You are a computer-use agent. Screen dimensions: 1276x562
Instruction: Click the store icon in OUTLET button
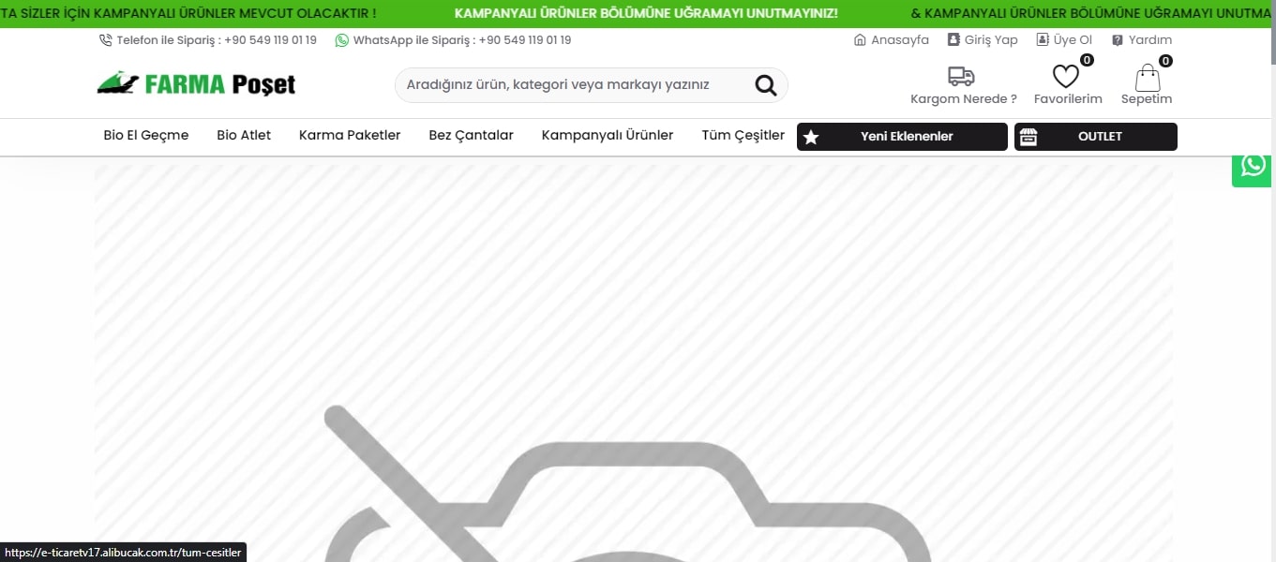point(1028,137)
